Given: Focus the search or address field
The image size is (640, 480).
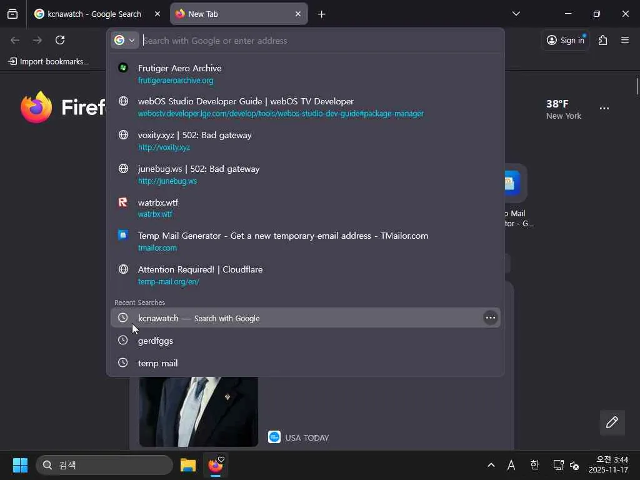Looking at the screenshot, I should pyautogui.click(x=321, y=41).
